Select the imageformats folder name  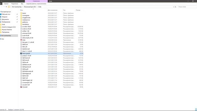tap(26, 18)
